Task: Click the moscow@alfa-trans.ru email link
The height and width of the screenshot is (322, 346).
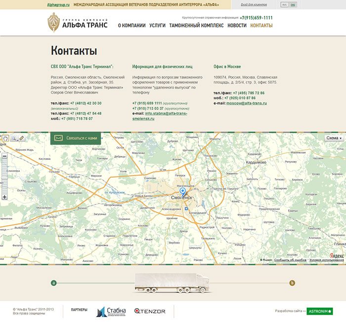Action: (x=246, y=103)
